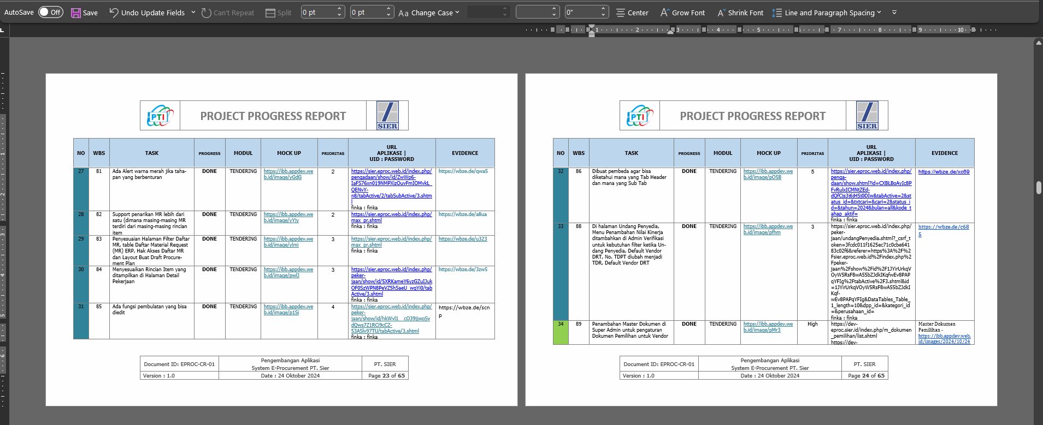Click the Shrink Font icon
The height and width of the screenshot is (425, 1043).
point(721,13)
